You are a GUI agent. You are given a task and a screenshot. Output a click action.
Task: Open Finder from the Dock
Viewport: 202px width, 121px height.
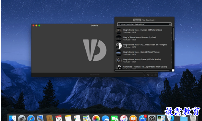click(x=12, y=118)
